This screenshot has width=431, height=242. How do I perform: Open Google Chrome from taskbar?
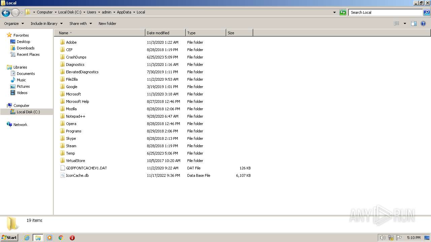(61, 238)
